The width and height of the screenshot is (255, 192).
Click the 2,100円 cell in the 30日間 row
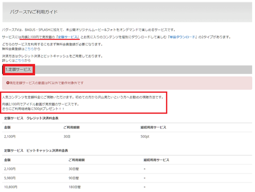coord(10,169)
